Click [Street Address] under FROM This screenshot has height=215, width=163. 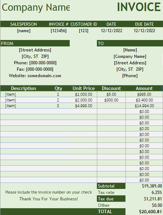pyautogui.click(x=35, y=50)
